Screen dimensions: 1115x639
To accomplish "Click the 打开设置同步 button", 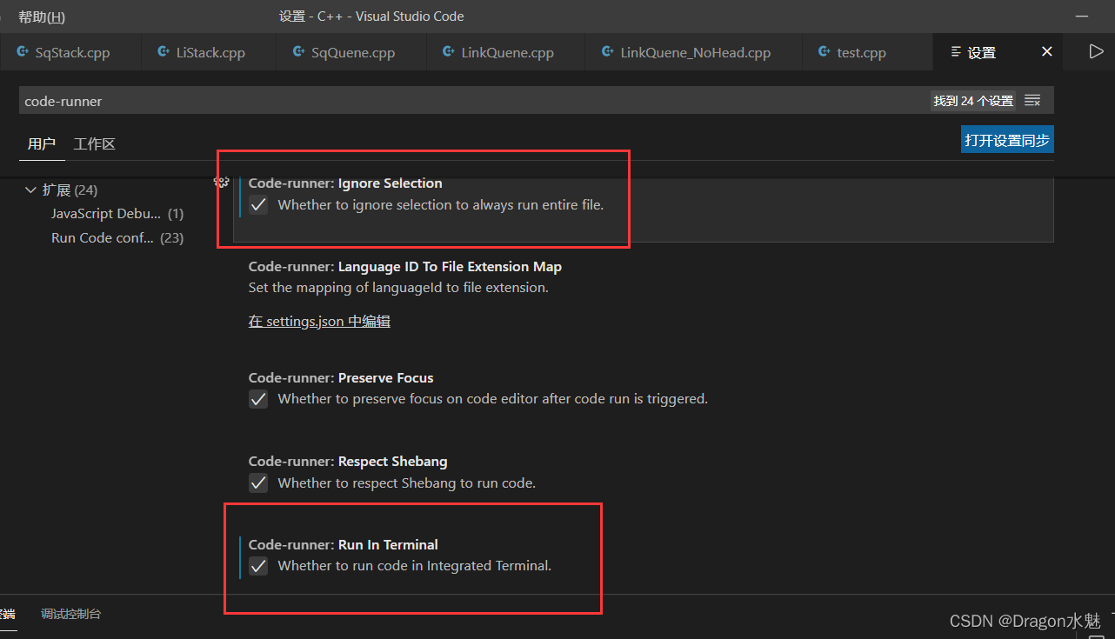I will pyautogui.click(x=1007, y=140).
